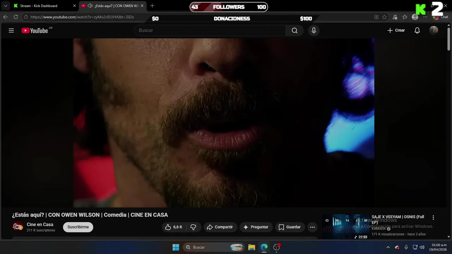Mute the YouTube tab via its speaker icon

(x=90, y=6)
